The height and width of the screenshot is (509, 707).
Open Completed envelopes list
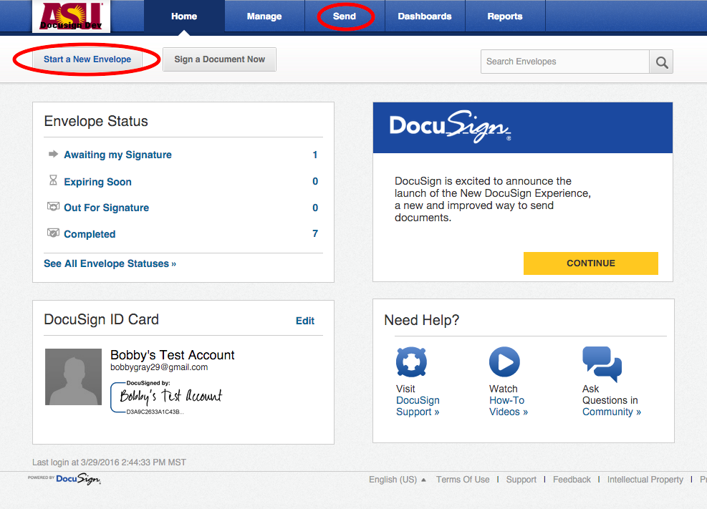[90, 234]
